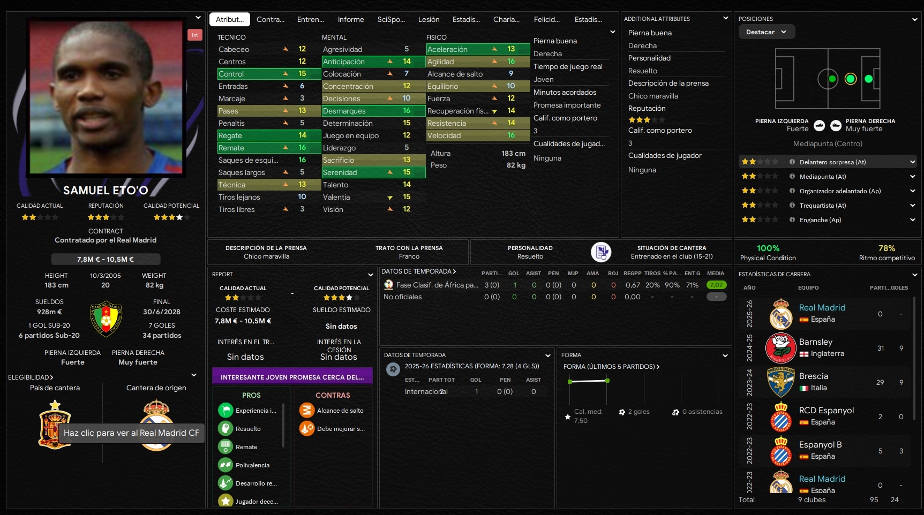Click the Pierna Derecha boot icon

pyautogui.click(x=836, y=125)
